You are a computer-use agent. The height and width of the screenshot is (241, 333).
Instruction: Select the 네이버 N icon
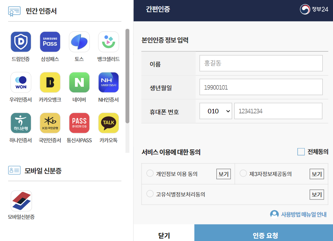point(79,82)
